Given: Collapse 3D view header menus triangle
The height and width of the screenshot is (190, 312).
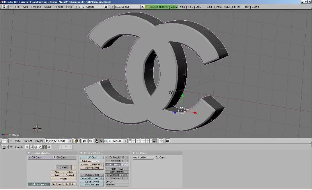Looking at the screenshot, I should pos(11,141).
